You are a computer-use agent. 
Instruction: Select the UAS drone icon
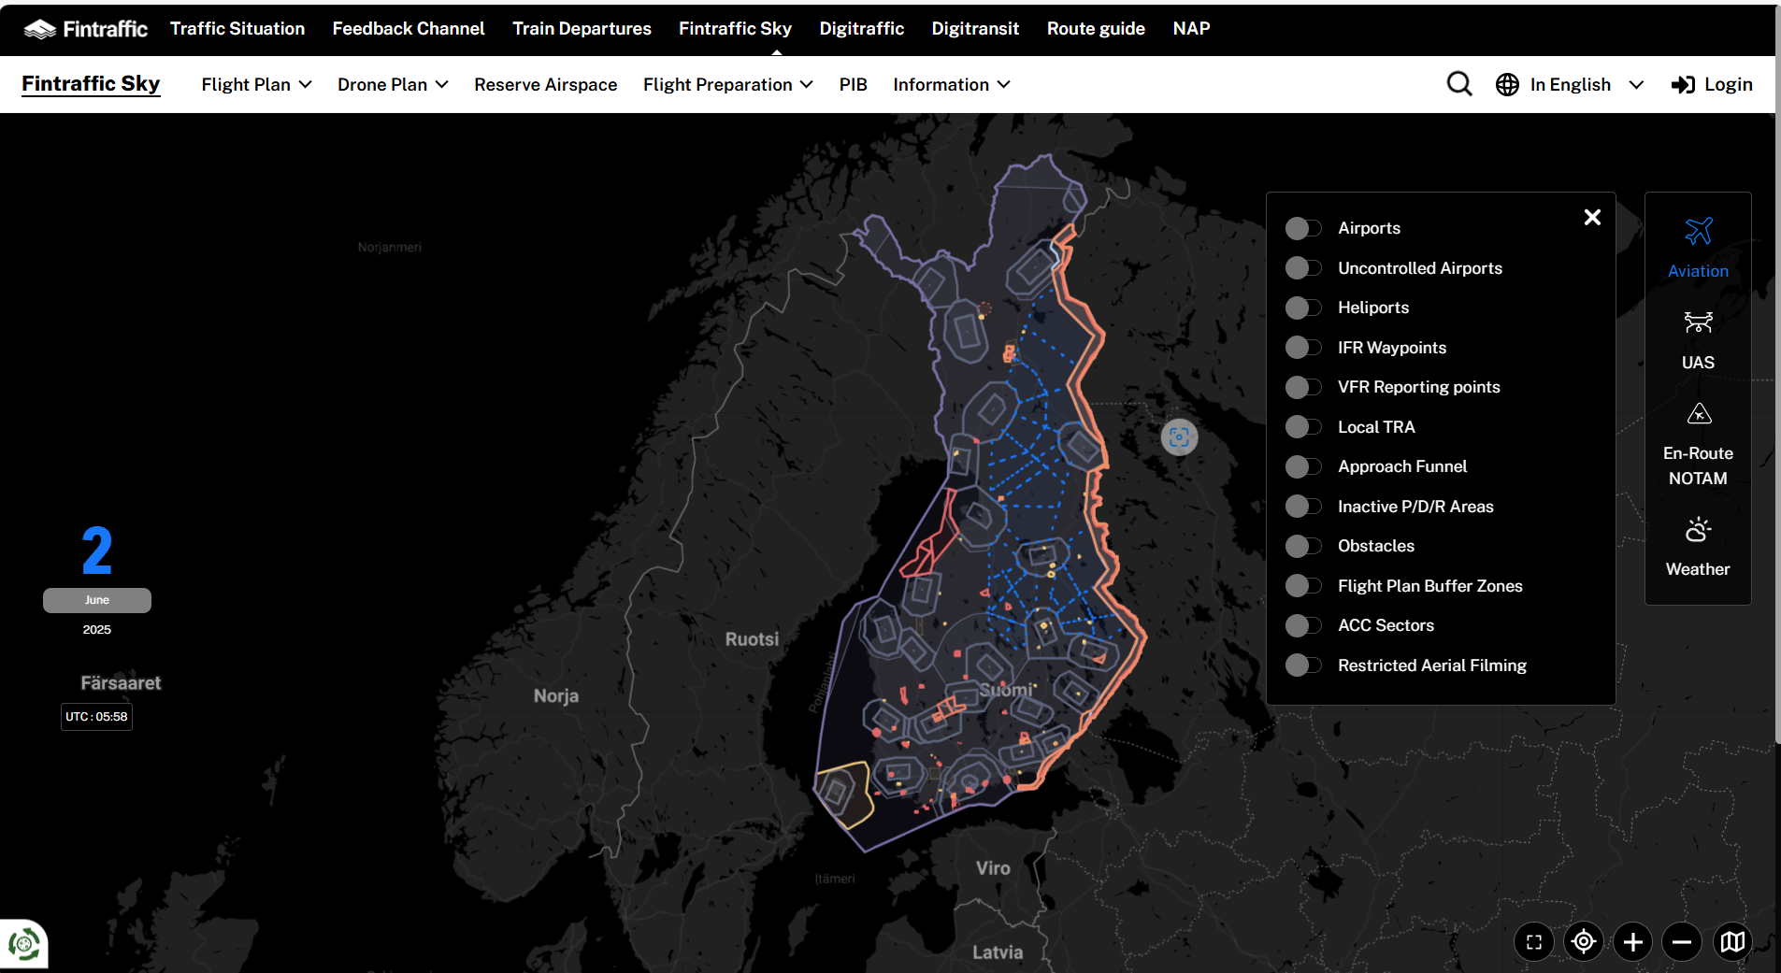[1698, 323]
